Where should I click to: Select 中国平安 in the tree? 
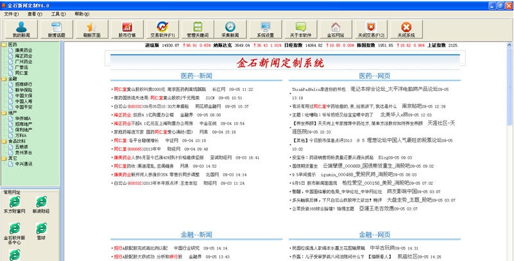point(24,107)
